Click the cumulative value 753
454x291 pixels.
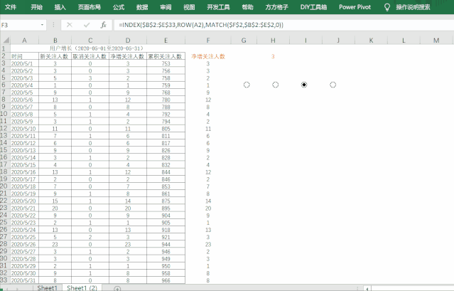(166, 63)
